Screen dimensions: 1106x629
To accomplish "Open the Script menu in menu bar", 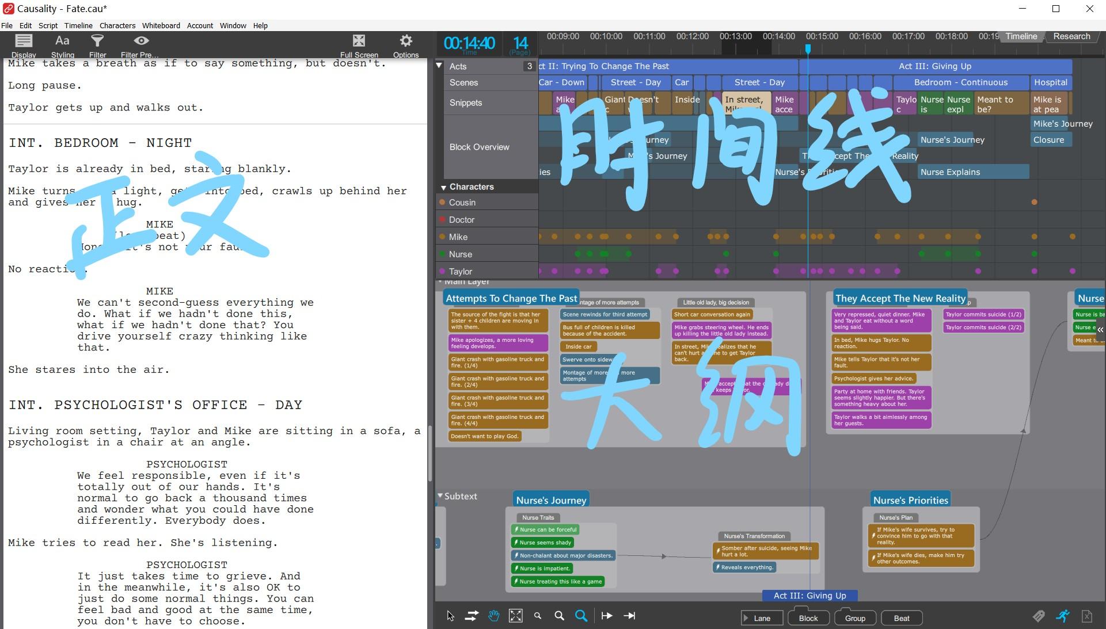I will pos(48,25).
